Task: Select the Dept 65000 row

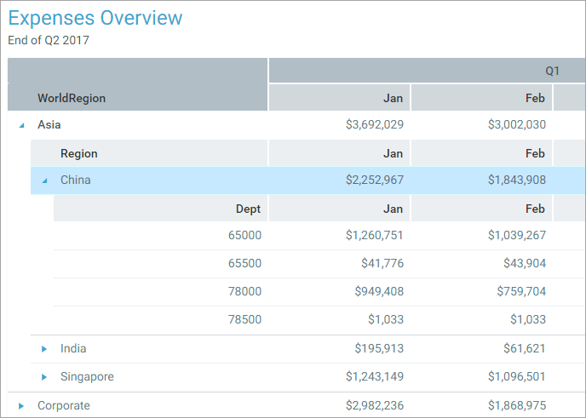Action: click(x=244, y=236)
